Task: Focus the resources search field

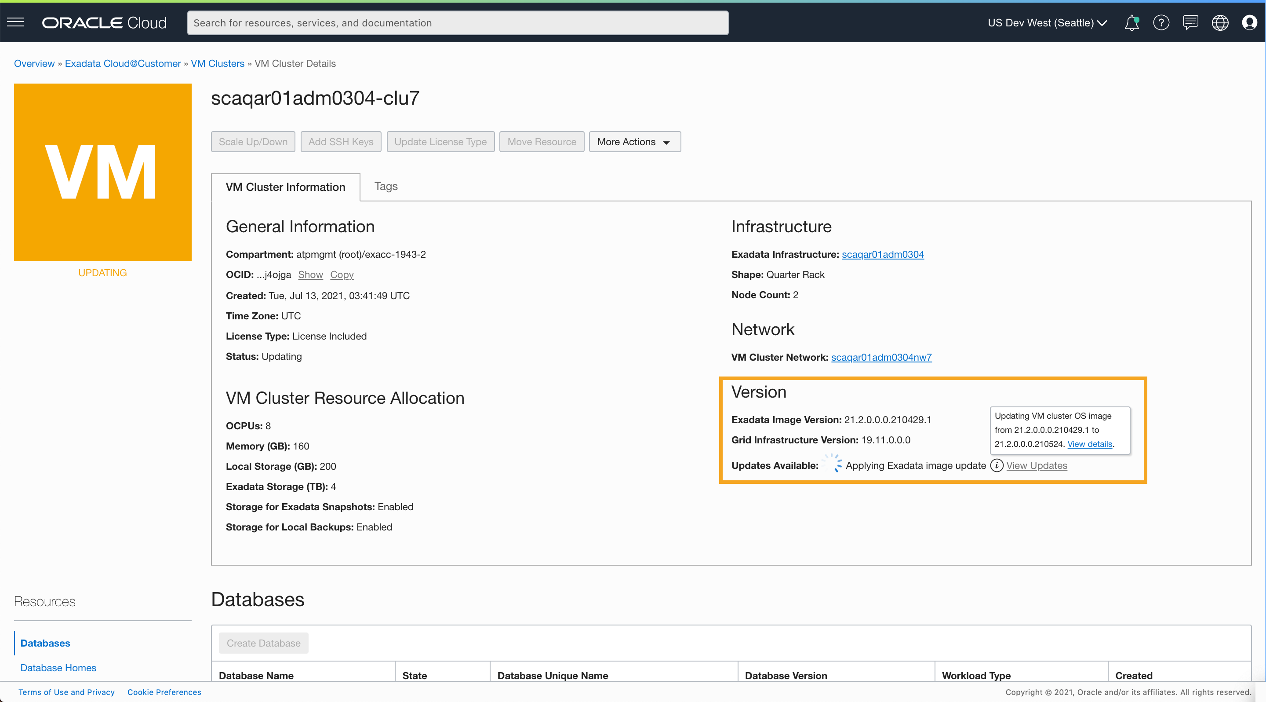Action: (x=457, y=22)
